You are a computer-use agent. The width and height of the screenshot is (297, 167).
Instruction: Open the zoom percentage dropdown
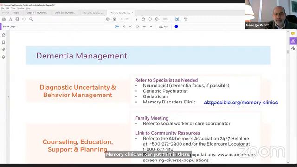pyautogui.click(x=170, y=19)
